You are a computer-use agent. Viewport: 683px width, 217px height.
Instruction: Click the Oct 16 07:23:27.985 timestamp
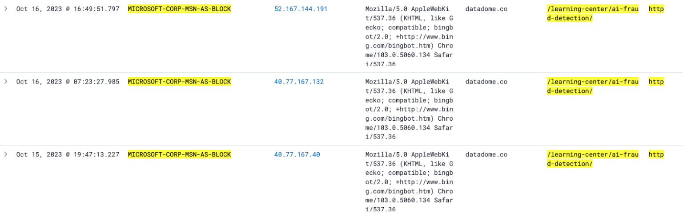[x=68, y=82]
